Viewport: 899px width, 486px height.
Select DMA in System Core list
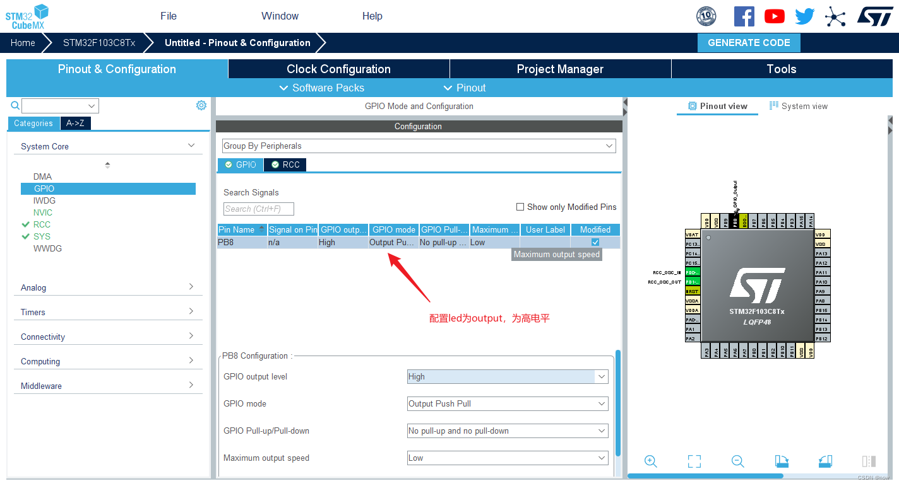(43, 176)
